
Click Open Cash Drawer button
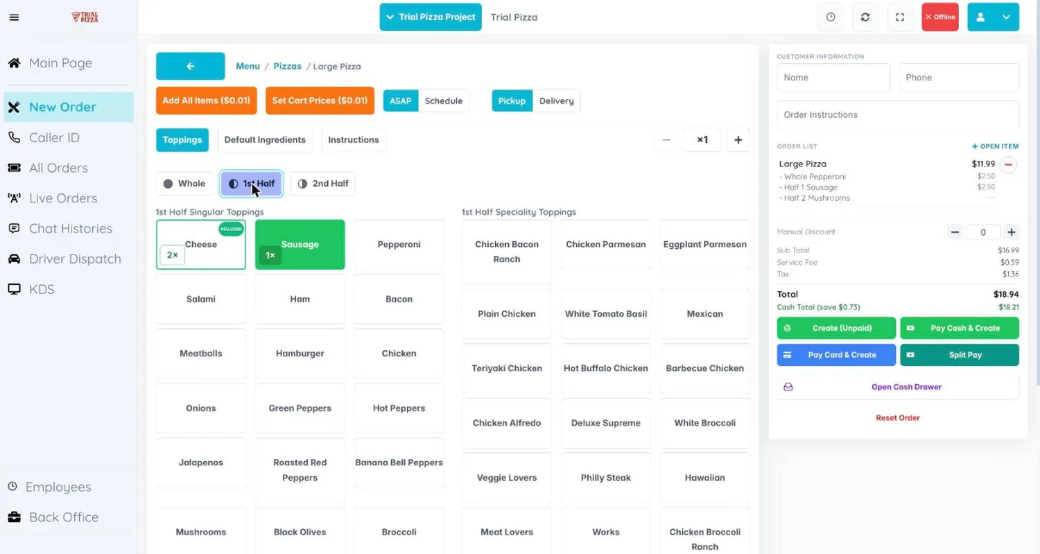(x=898, y=387)
